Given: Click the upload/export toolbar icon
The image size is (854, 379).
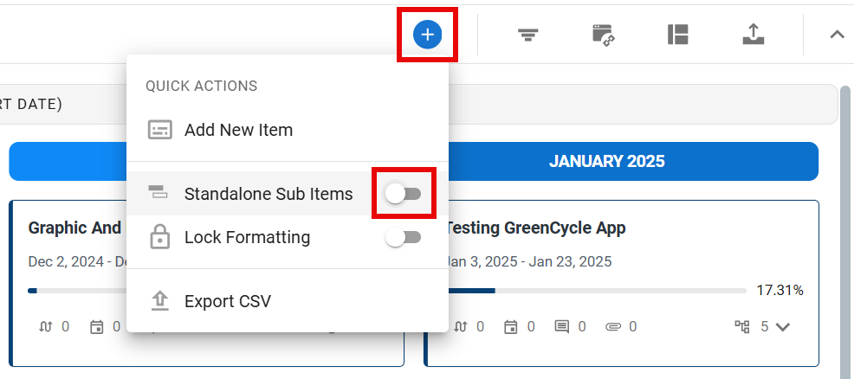Looking at the screenshot, I should tap(754, 35).
